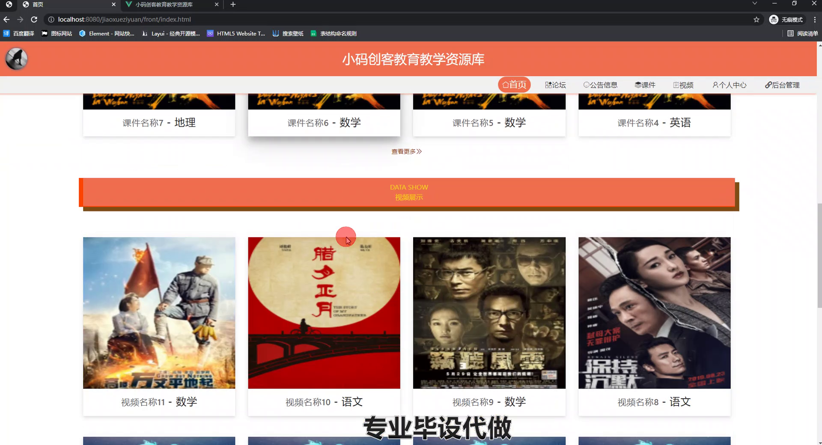Open the 百度翻译 bookmark
Viewport: 822px width, 445px height.
pos(19,33)
